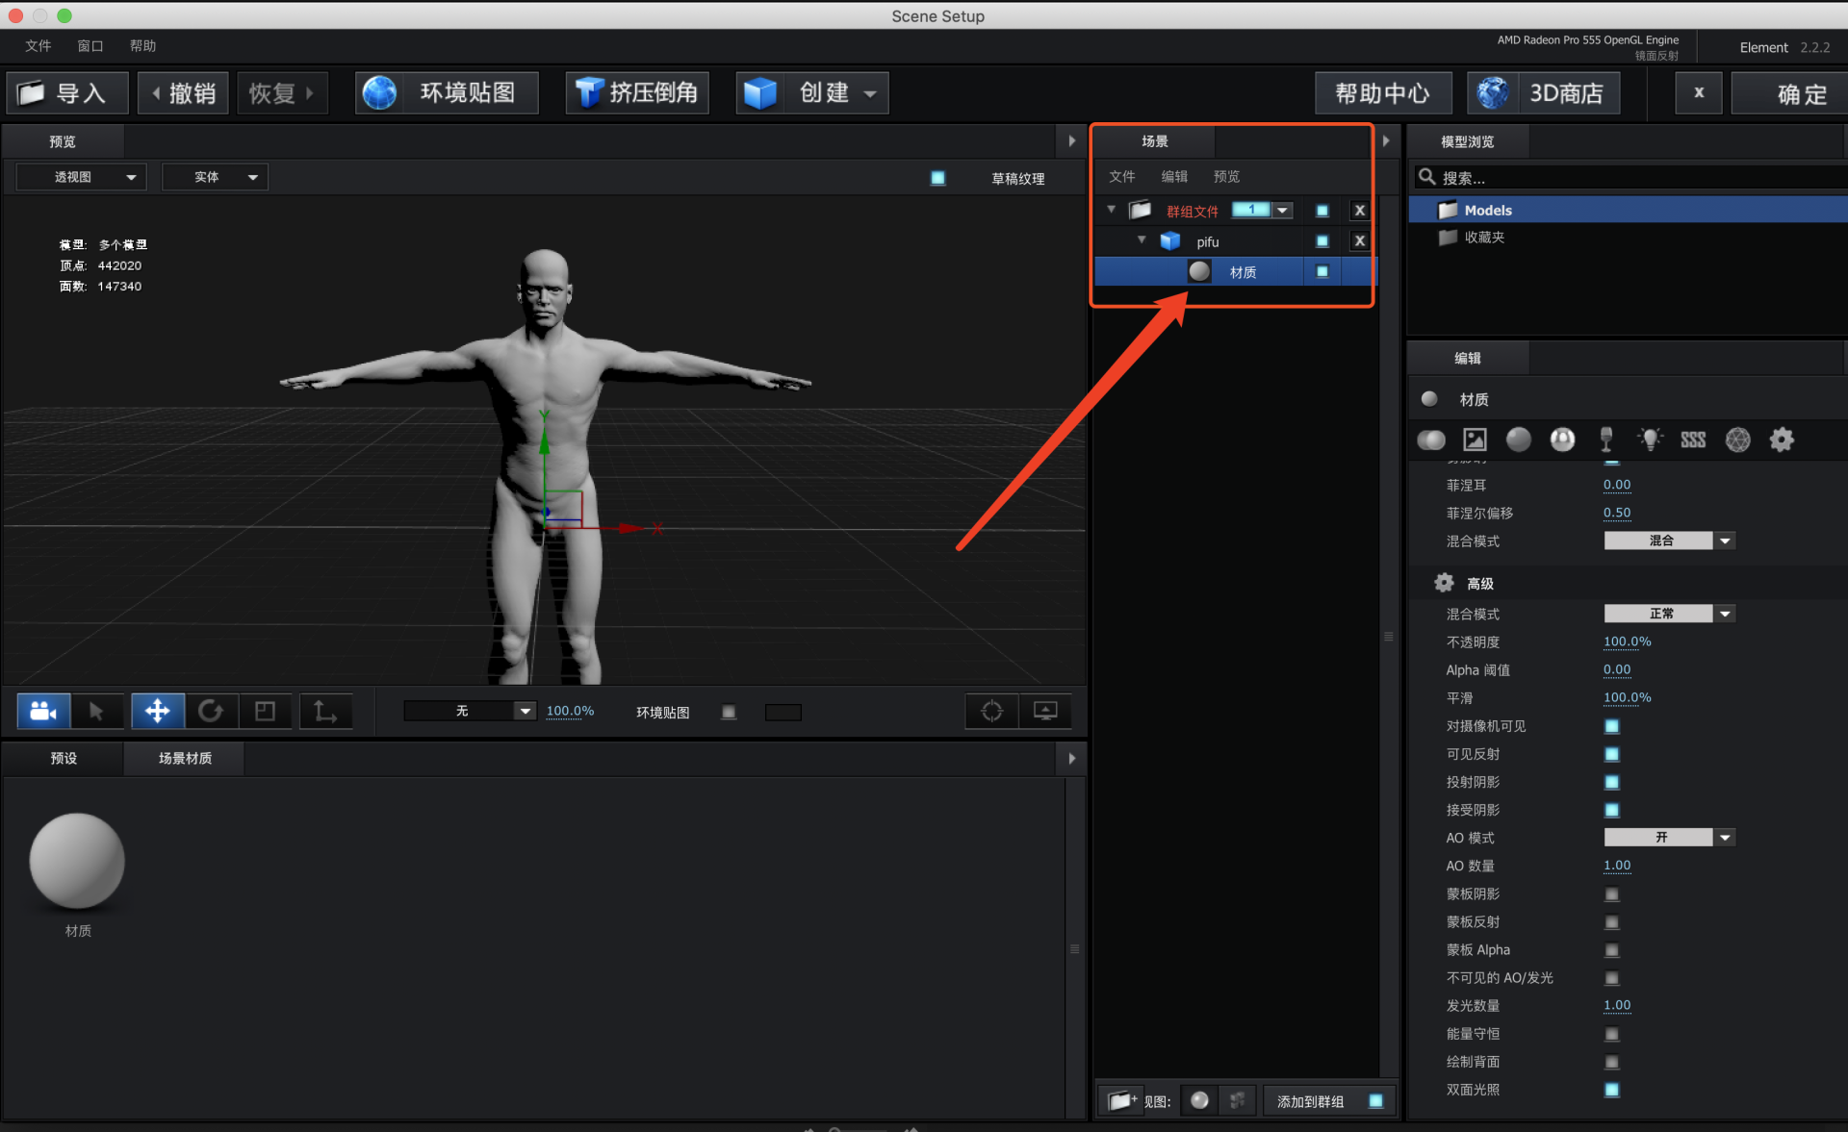Viewport: 1848px width, 1132px height.
Task: Enable the 蒙板阴影 checkbox
Action: coord(1612,894)
